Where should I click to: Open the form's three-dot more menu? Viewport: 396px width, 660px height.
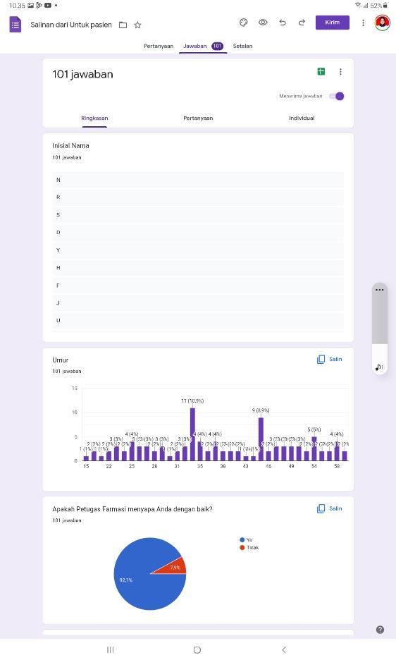[363, 23]
